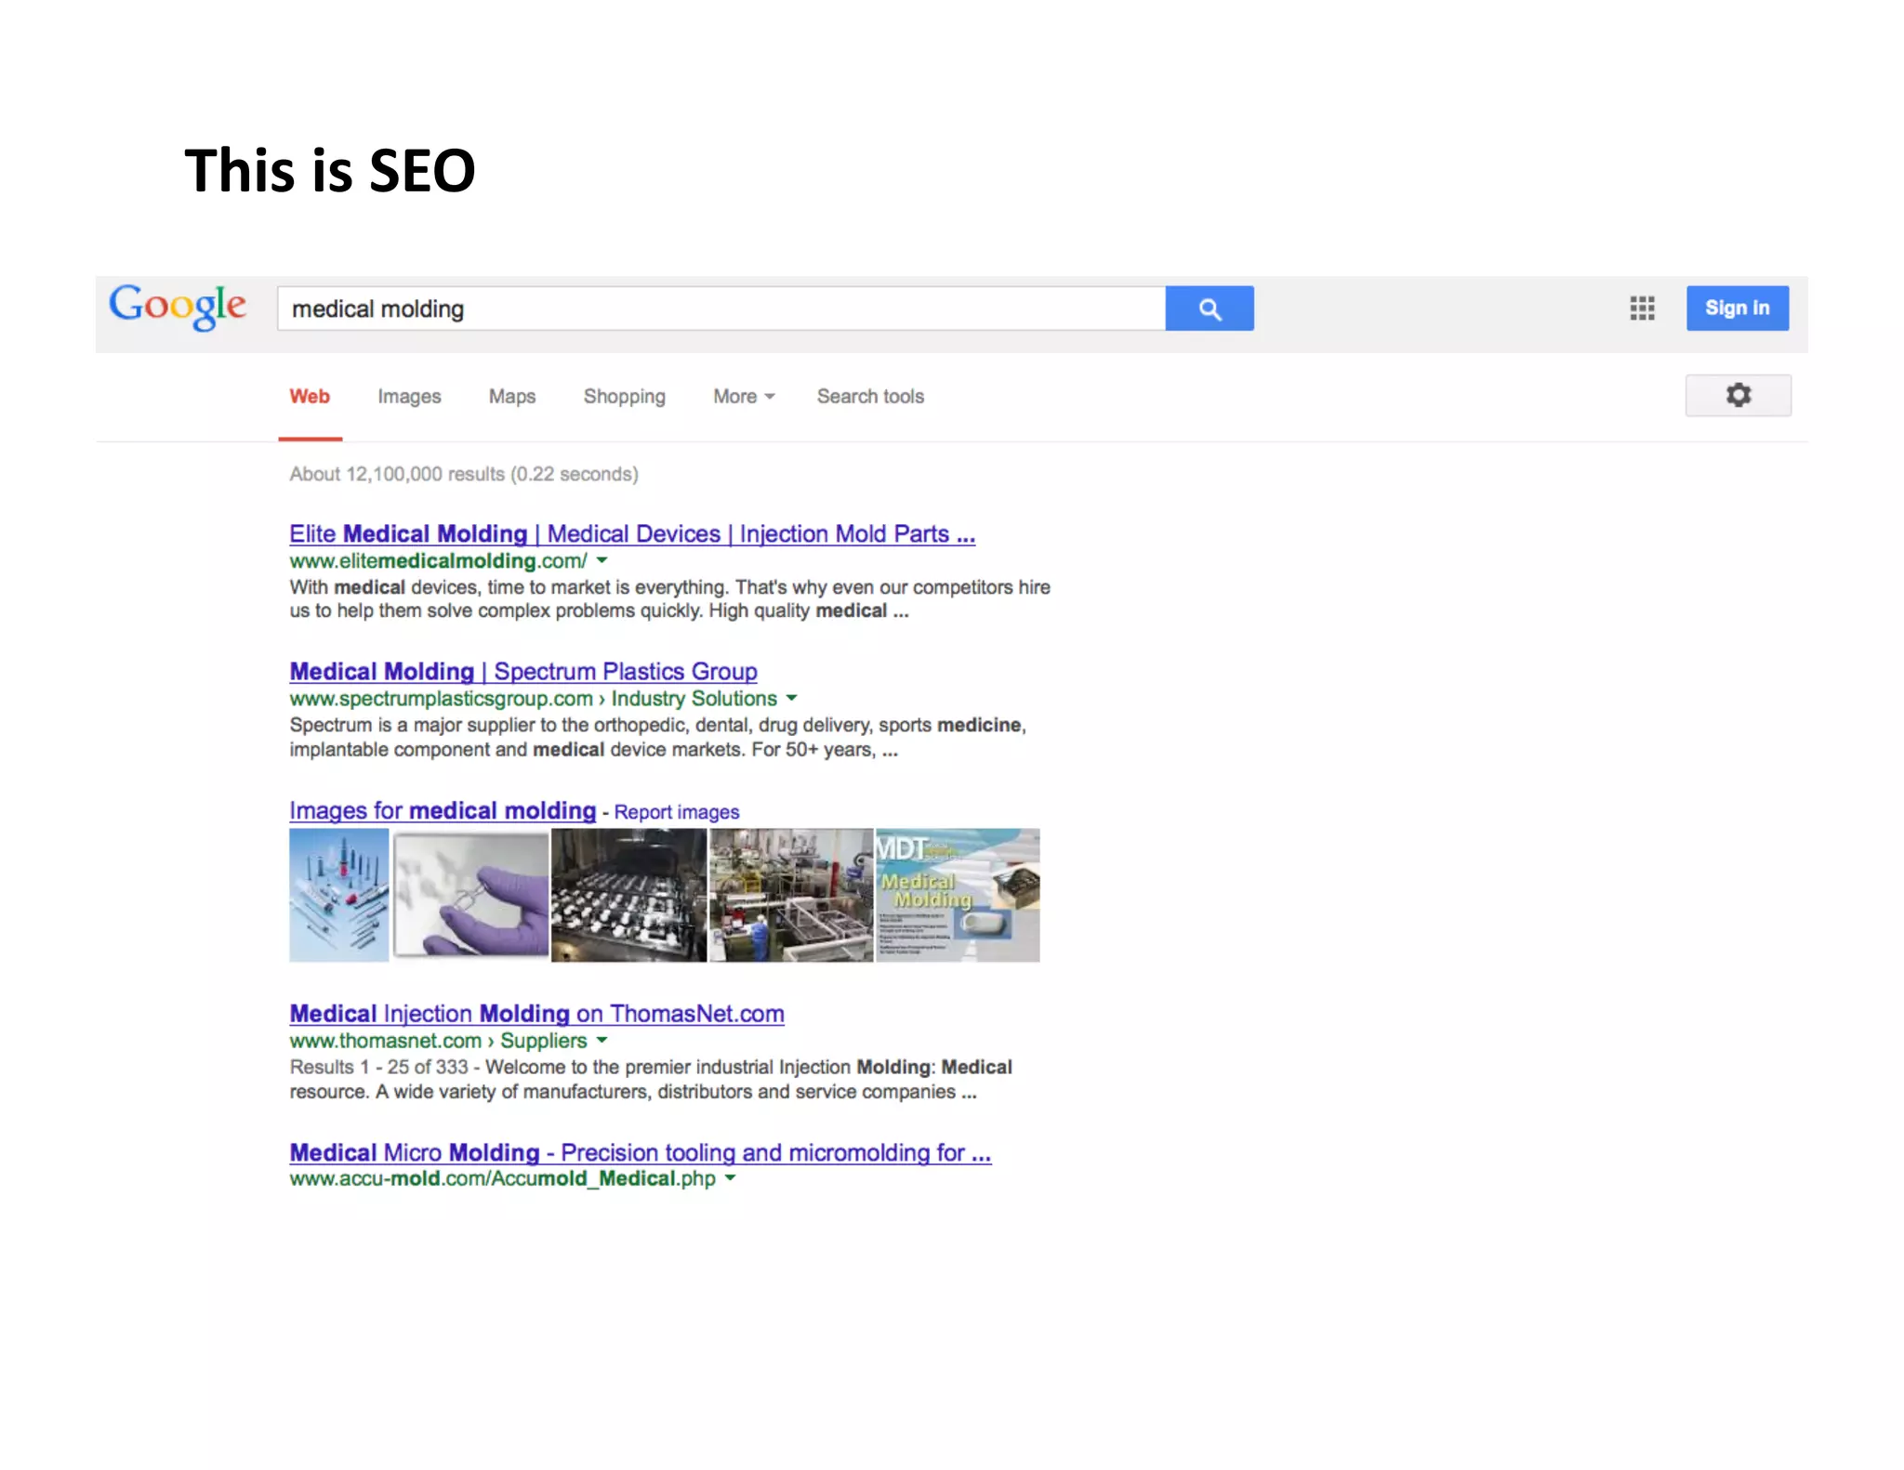Image resolution: width=1904 pixels, height=1470 pixels.
Task: Click snippet 'Results 1 - 25 of 333'
Action: 651,1080
